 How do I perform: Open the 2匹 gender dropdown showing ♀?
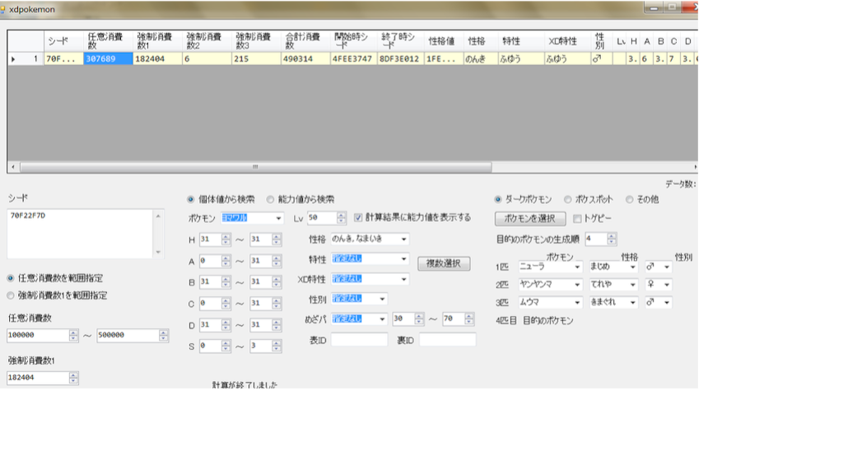[667, 285]
